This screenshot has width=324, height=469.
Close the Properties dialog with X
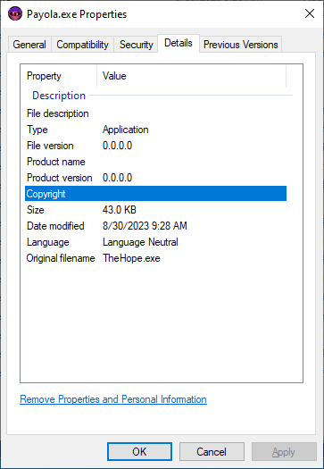(x=310, y=13)
